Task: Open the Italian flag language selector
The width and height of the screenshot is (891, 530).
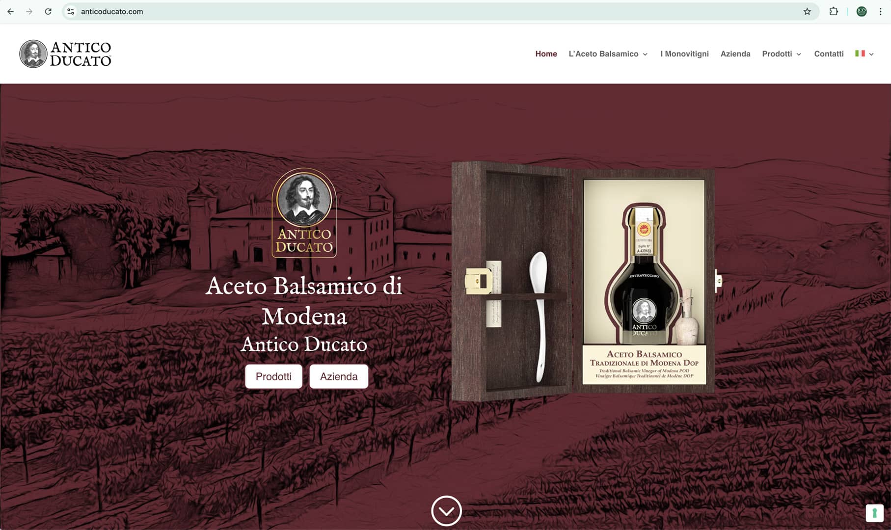Action: (x=864, y=53)
